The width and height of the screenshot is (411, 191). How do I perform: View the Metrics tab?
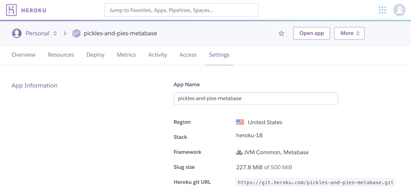(x=126, y=55)
